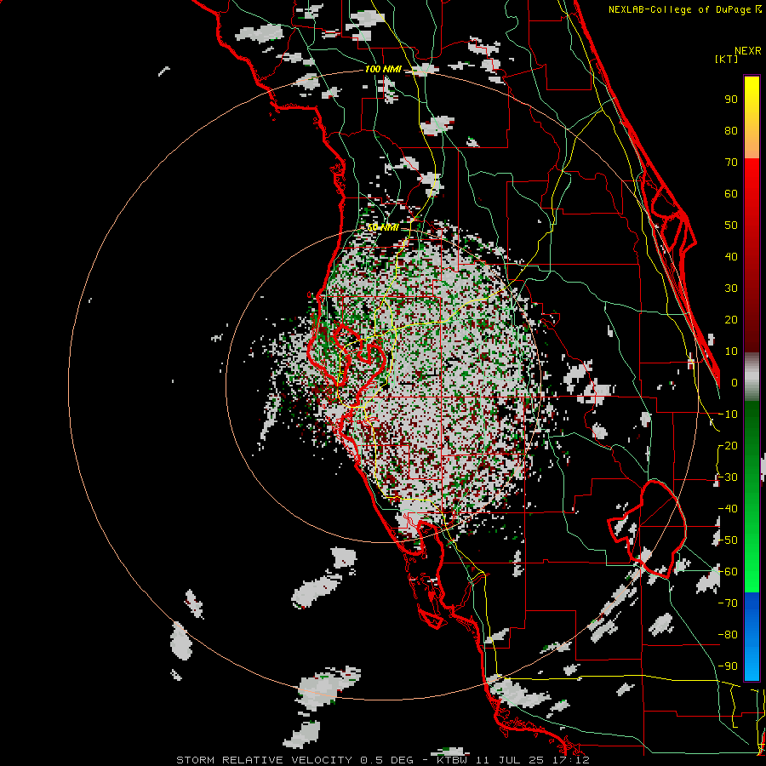766x766 pixels.
Task: Click the 90 value on velocity scale
Action: (x=731, y=100)
